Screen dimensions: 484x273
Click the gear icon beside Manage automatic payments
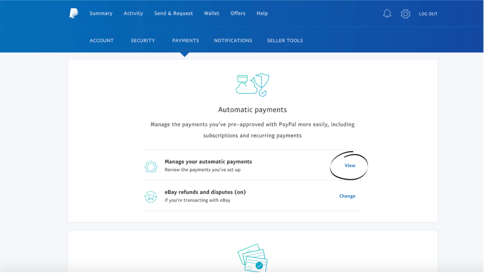(151, 167)
